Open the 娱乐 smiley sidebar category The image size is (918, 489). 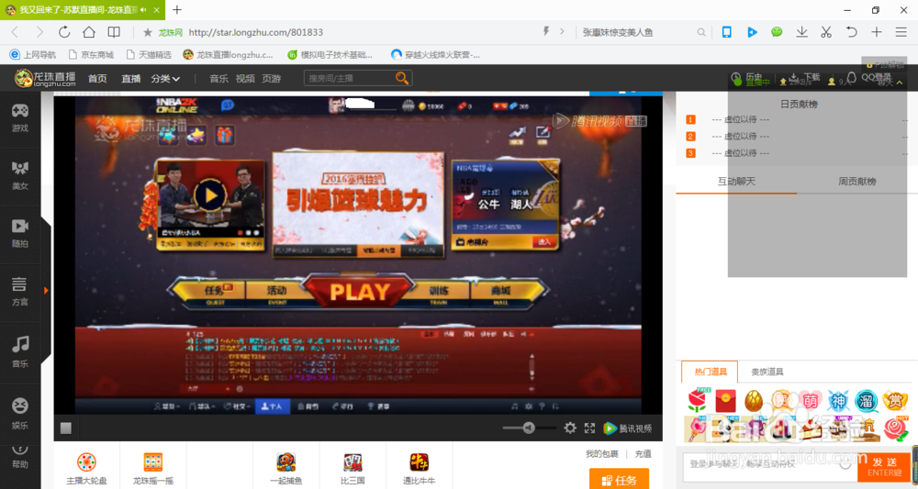coord(20,414)
